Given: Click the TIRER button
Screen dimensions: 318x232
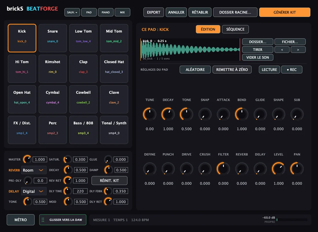Looking at the screenshot, I should point(258,50).
